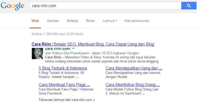Switch to the Gambar tab
Screen dimensions: 197x107
(x=53, y=21)
